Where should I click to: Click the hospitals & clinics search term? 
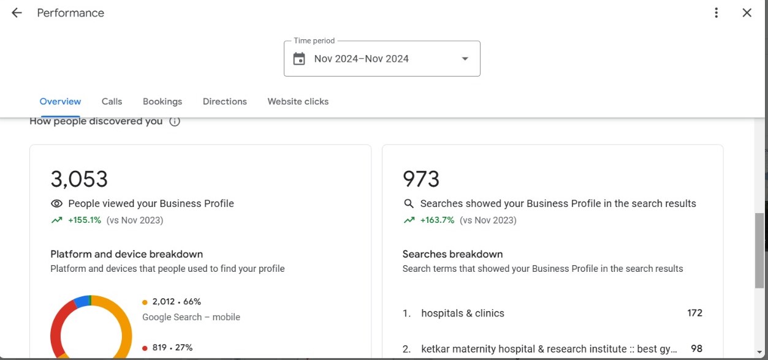click(x=463, y=313)
